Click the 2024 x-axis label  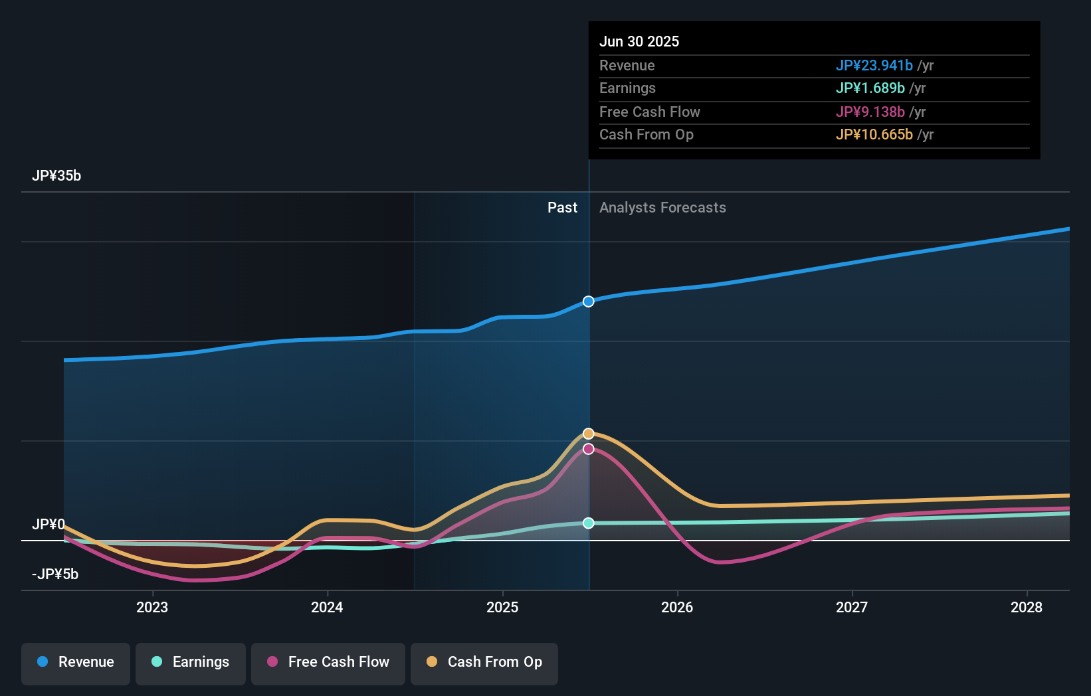[327, 607]
